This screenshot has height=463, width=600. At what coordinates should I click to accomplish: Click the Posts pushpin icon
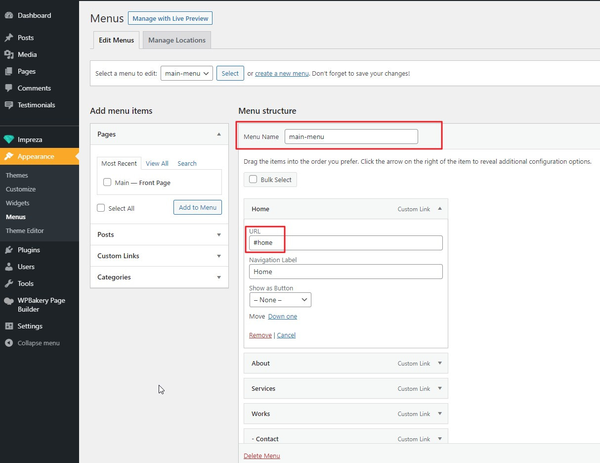pos(9,38)
